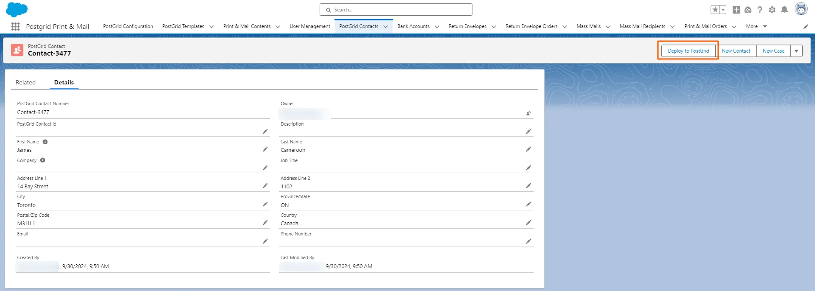Open the App Launcher grid icon
The height and width of the screenshot is (291, 815).
pos(15,26)
